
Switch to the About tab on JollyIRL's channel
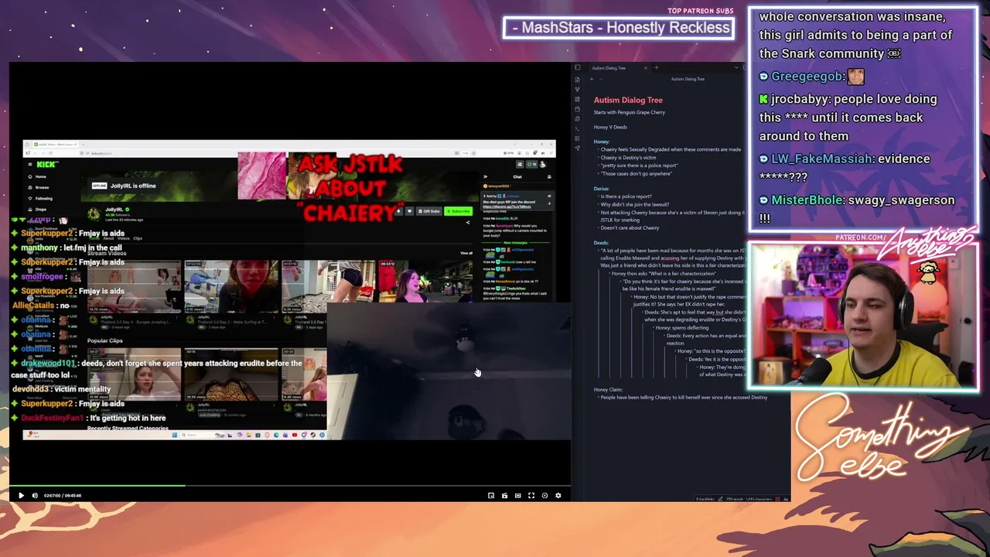point(108,238)
